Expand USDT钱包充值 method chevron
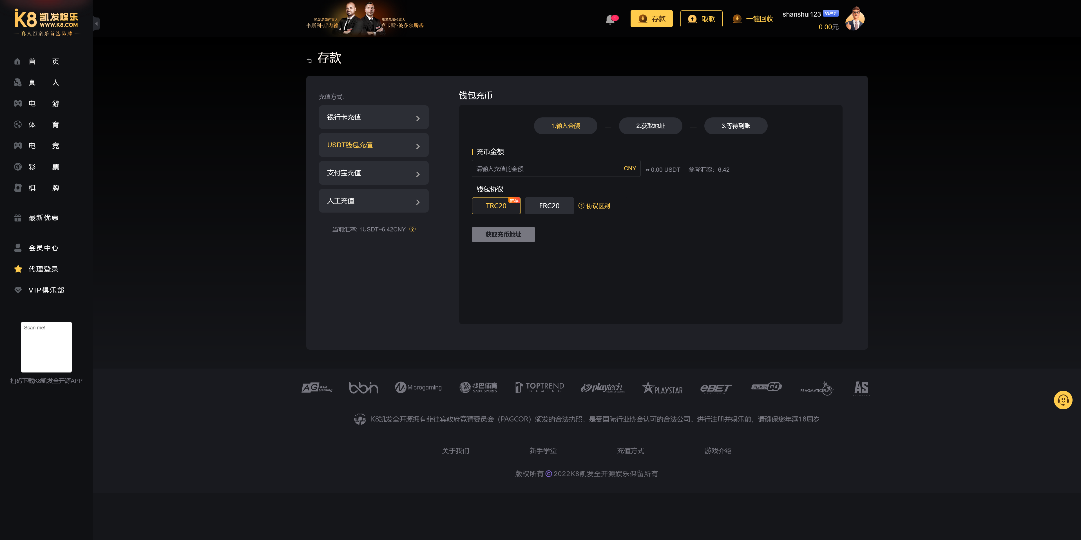Image resolution: width=1081 pixels, height=540 pixels. coord(417,146)
